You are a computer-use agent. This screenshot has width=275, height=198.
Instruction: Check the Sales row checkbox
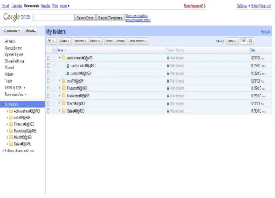pos(48,111)
